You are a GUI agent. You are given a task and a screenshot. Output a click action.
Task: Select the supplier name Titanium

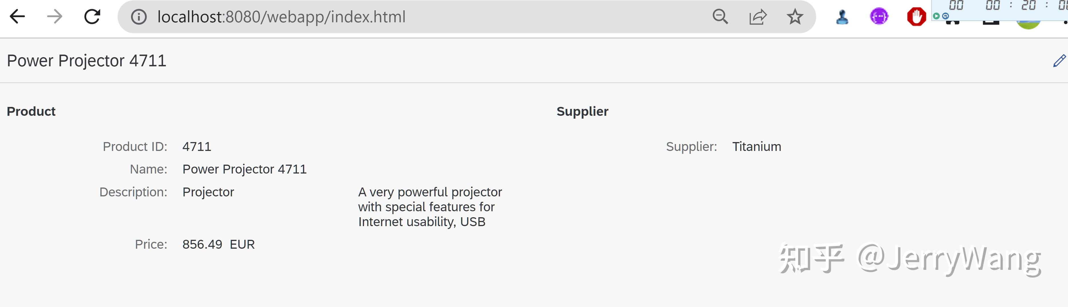pyautogui.click(x=756, y=146)
